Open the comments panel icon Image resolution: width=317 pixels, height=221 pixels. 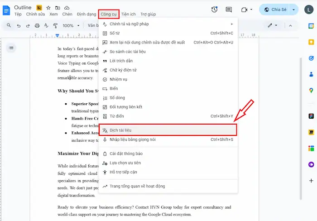tap(229, 10)
